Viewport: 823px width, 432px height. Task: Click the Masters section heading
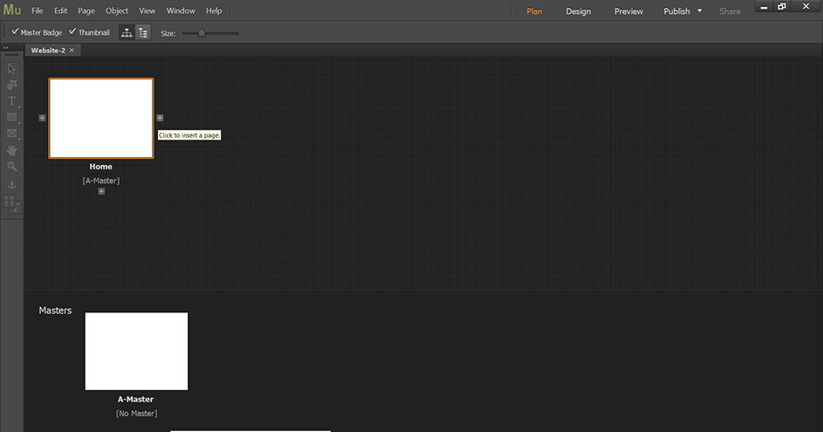pyautogui.click(x=55, y=310)
